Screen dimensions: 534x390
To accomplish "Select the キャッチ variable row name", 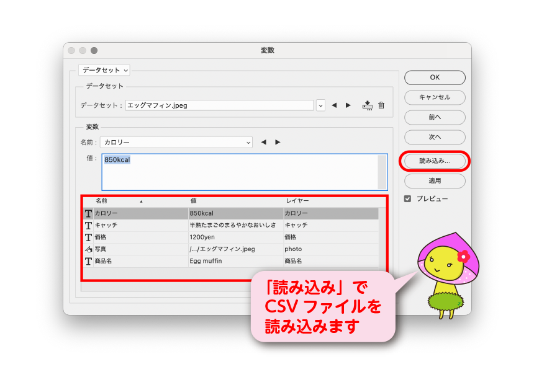I will pyautogui.click(x=141, y=226).
